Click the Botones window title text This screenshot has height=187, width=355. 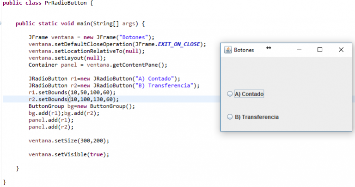coord(244,50)
